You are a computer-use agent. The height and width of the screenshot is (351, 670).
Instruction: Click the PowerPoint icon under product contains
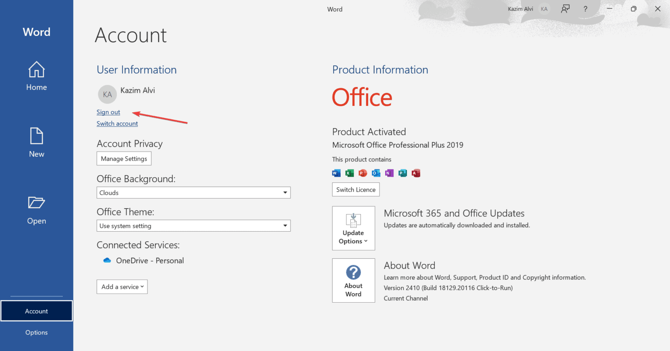363,173
